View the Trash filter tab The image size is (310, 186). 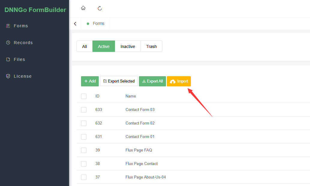coord(152,46)
